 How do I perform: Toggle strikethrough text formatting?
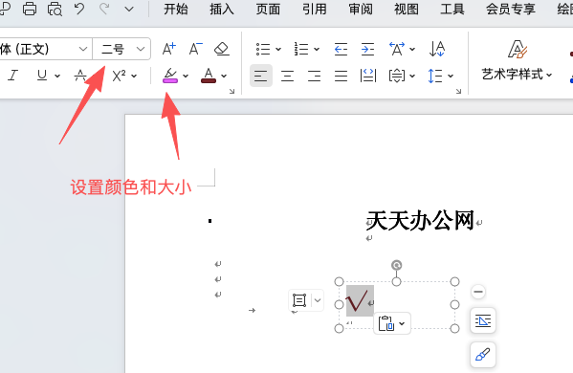(x=80, y=76)
